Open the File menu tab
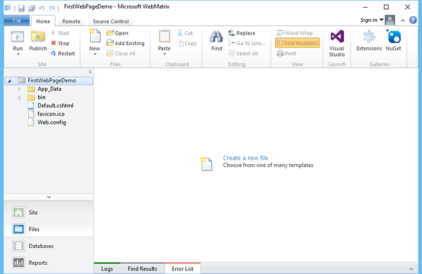This screenshot has width=422, height=274. (17, 20)
